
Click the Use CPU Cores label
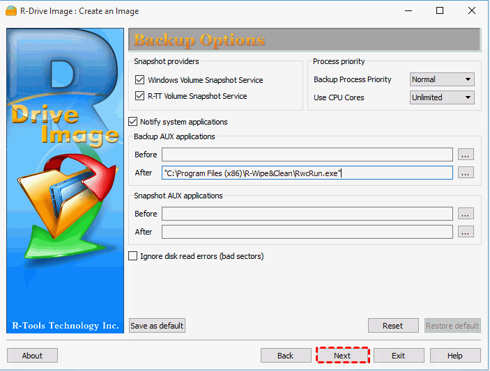[x=339, y=97]
